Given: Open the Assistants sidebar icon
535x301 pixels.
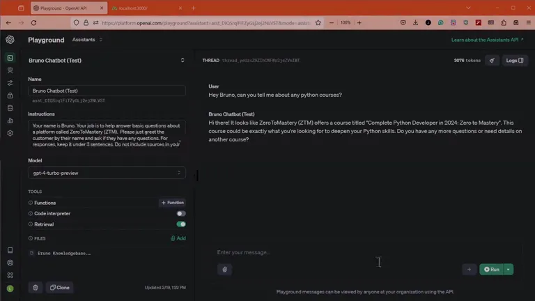Looking at the screenshot, I should pyautogui.click(x=10, y=70).
